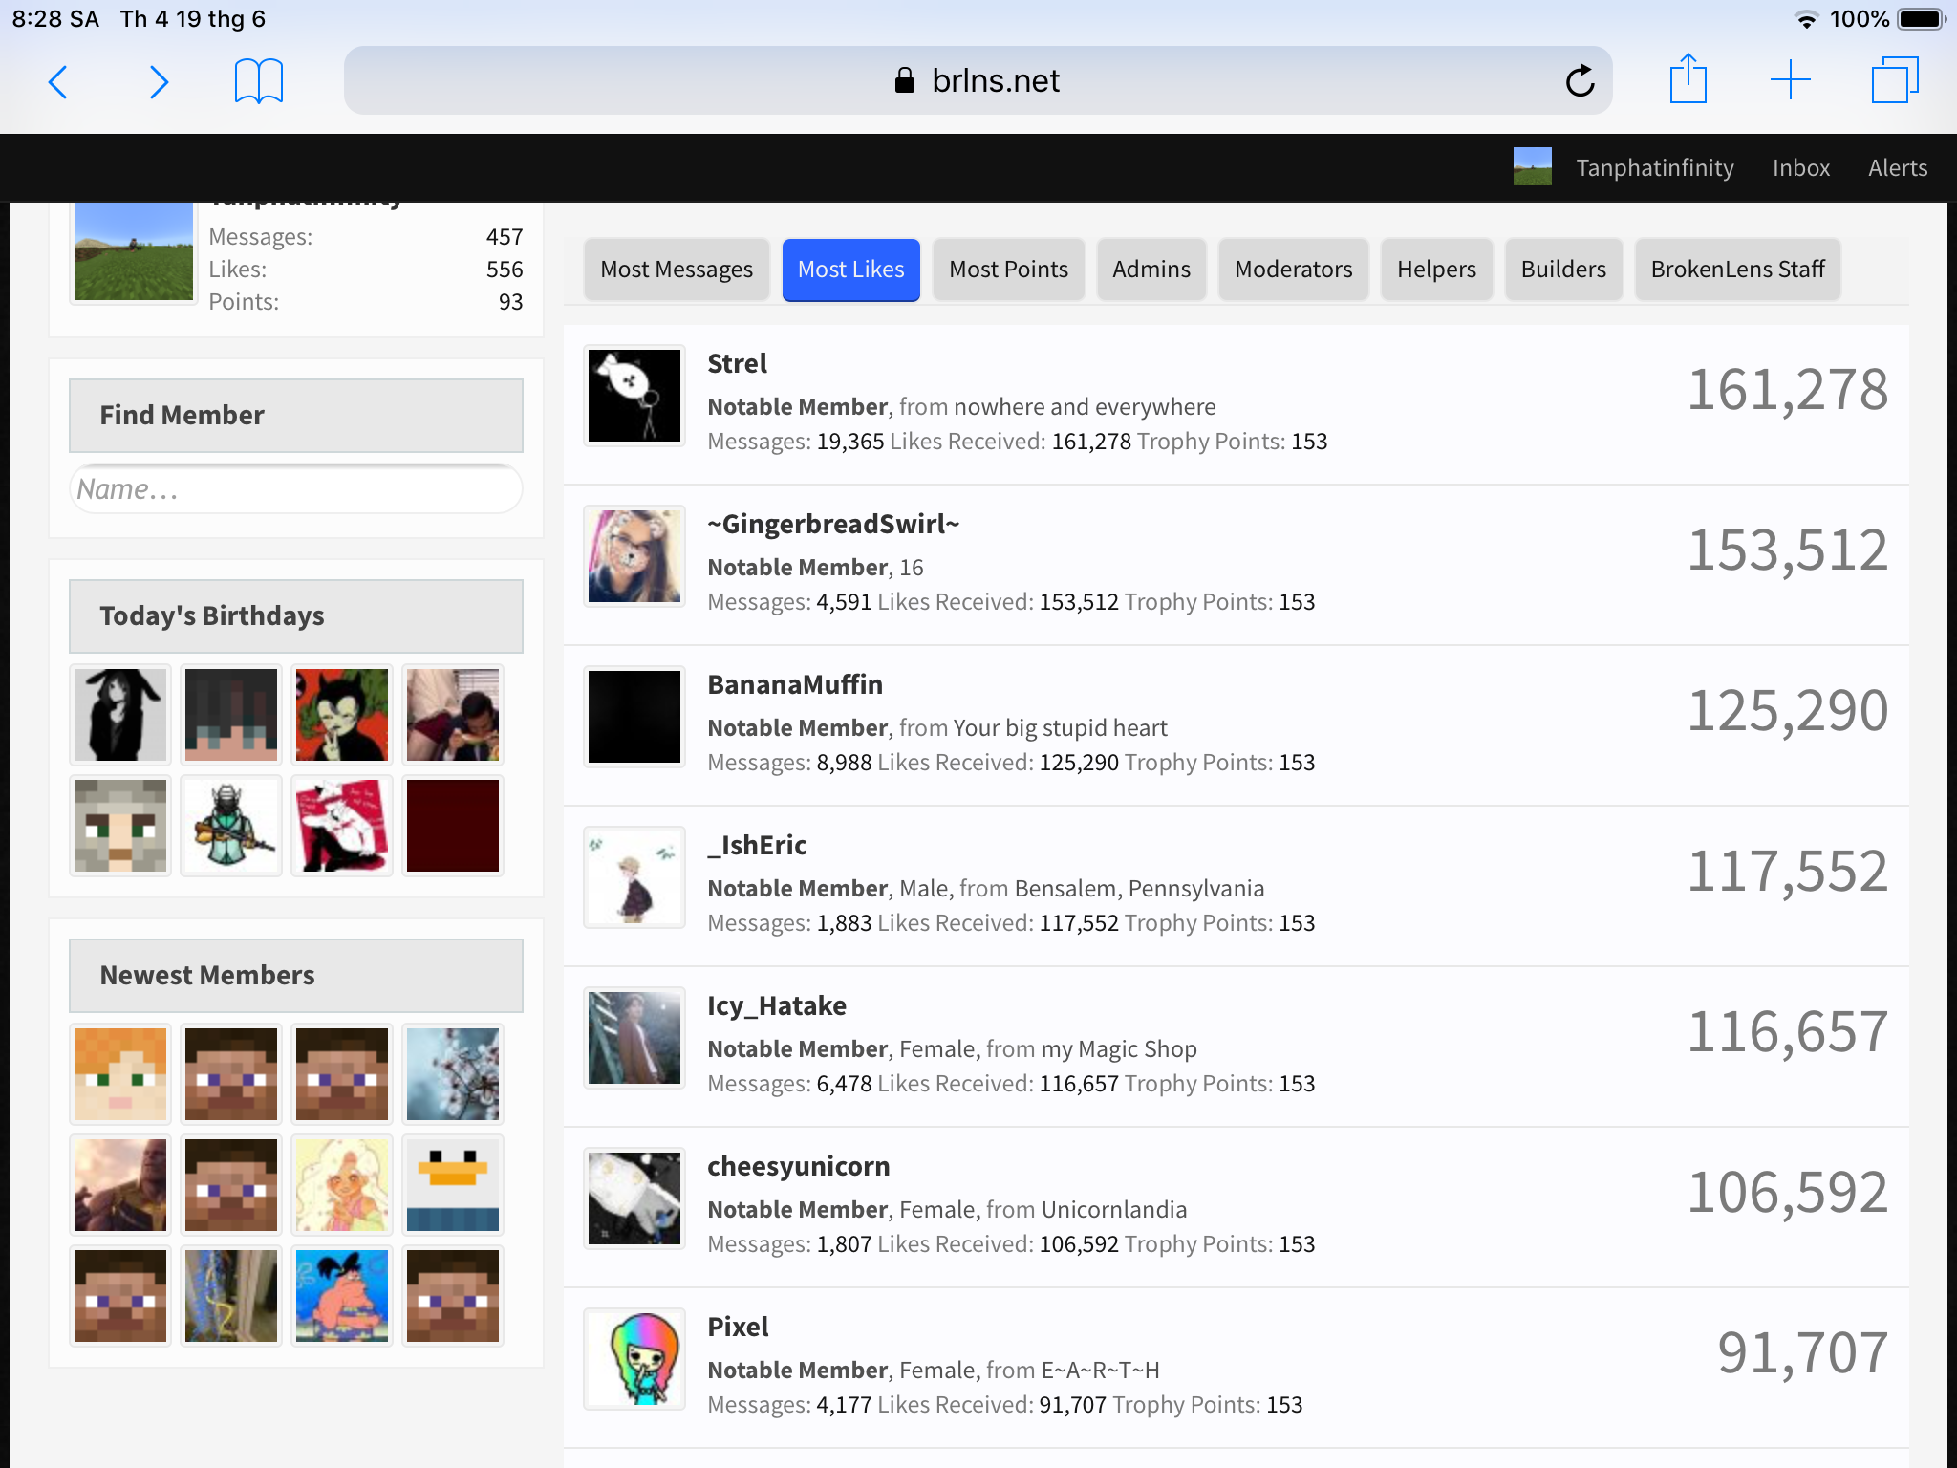Open the BrokenLens Staff tab
This screenshot has width=1957, height=1468.
[1737, 270]
